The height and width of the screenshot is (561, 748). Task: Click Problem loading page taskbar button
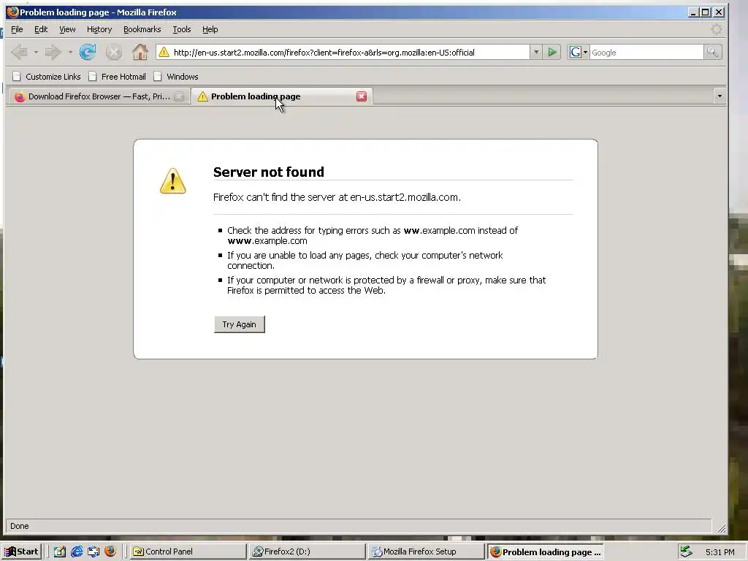pyautogui.click(x=545, y=552)
